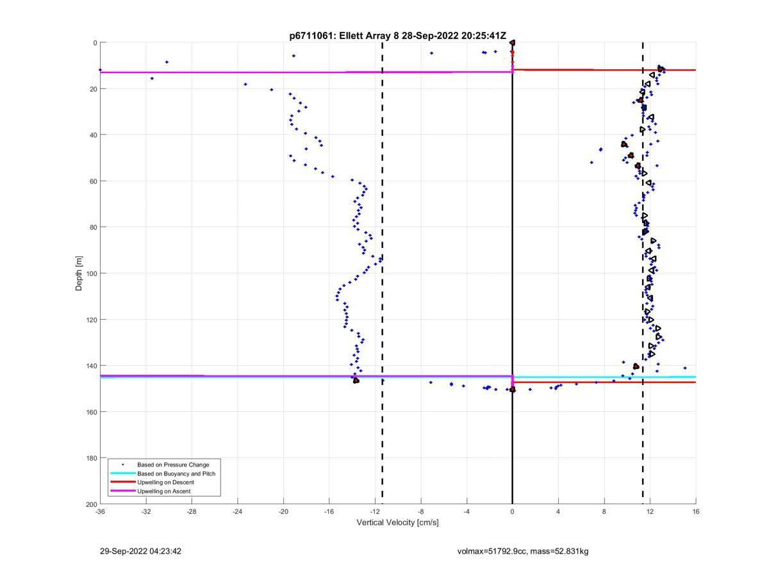Viewport: 769px width, 567px height.
Task: Click depth axis tick label "120"
Action: 92,320
